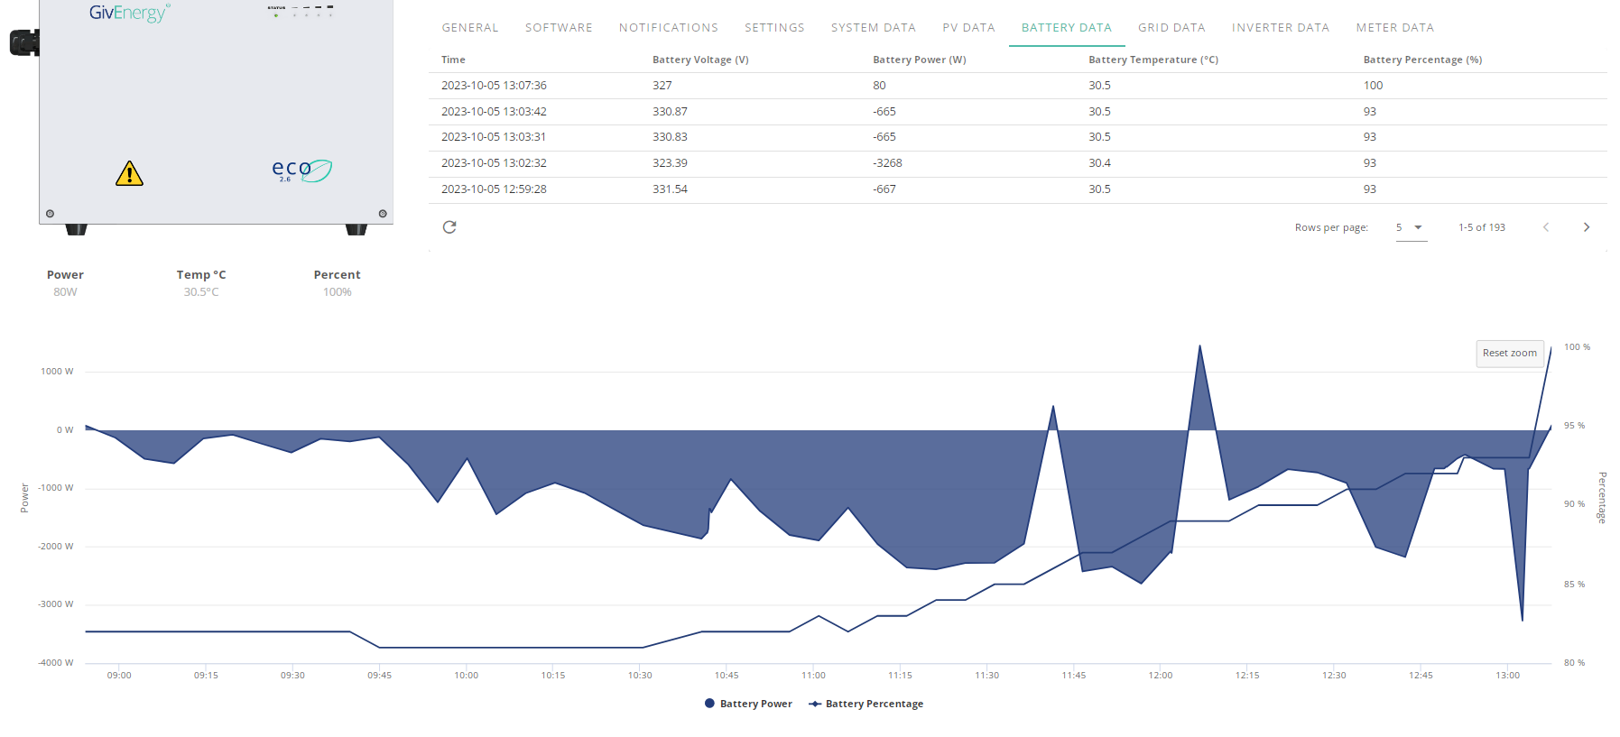The image size is (1620, 737).
Task: Sort by Battery Voltage (V) column header
Action: coord(700,60)
